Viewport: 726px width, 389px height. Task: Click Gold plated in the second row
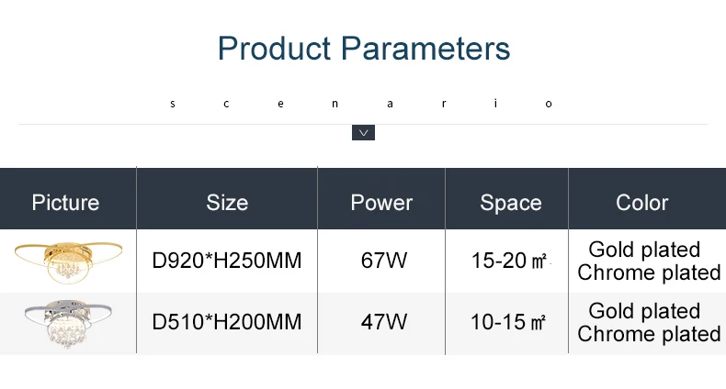pos(644,311)
